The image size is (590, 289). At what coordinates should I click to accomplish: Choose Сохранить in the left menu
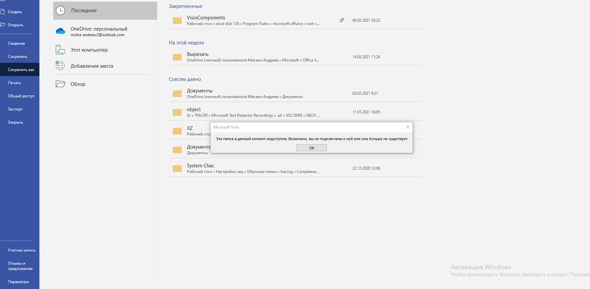click(x=20, y=57)
